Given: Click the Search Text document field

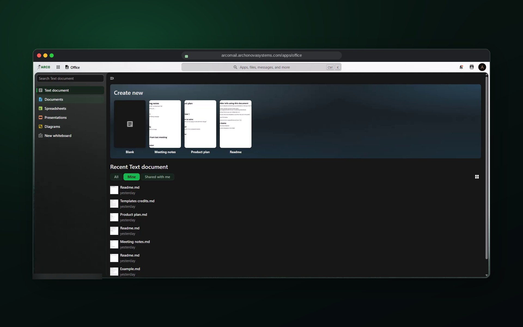Looking at the screenshot, I should click(x=70, y=78).
